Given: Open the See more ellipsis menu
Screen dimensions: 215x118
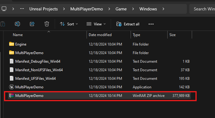Looking at the screenshot, I should point(151,24).
